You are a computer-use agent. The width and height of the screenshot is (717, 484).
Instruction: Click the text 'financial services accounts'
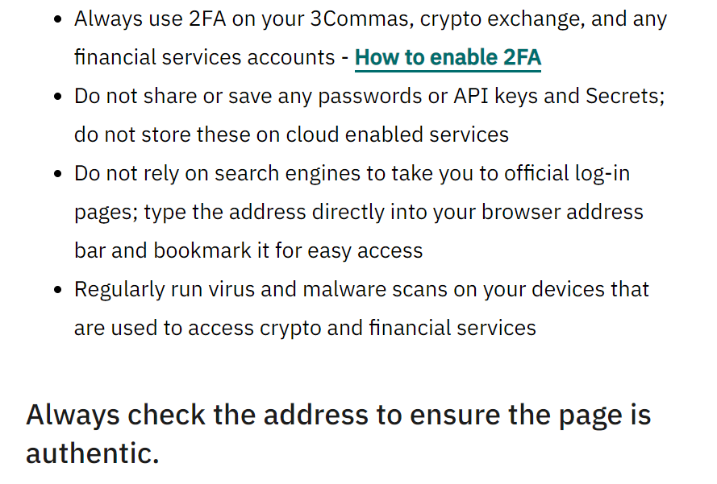pos(204,58)
